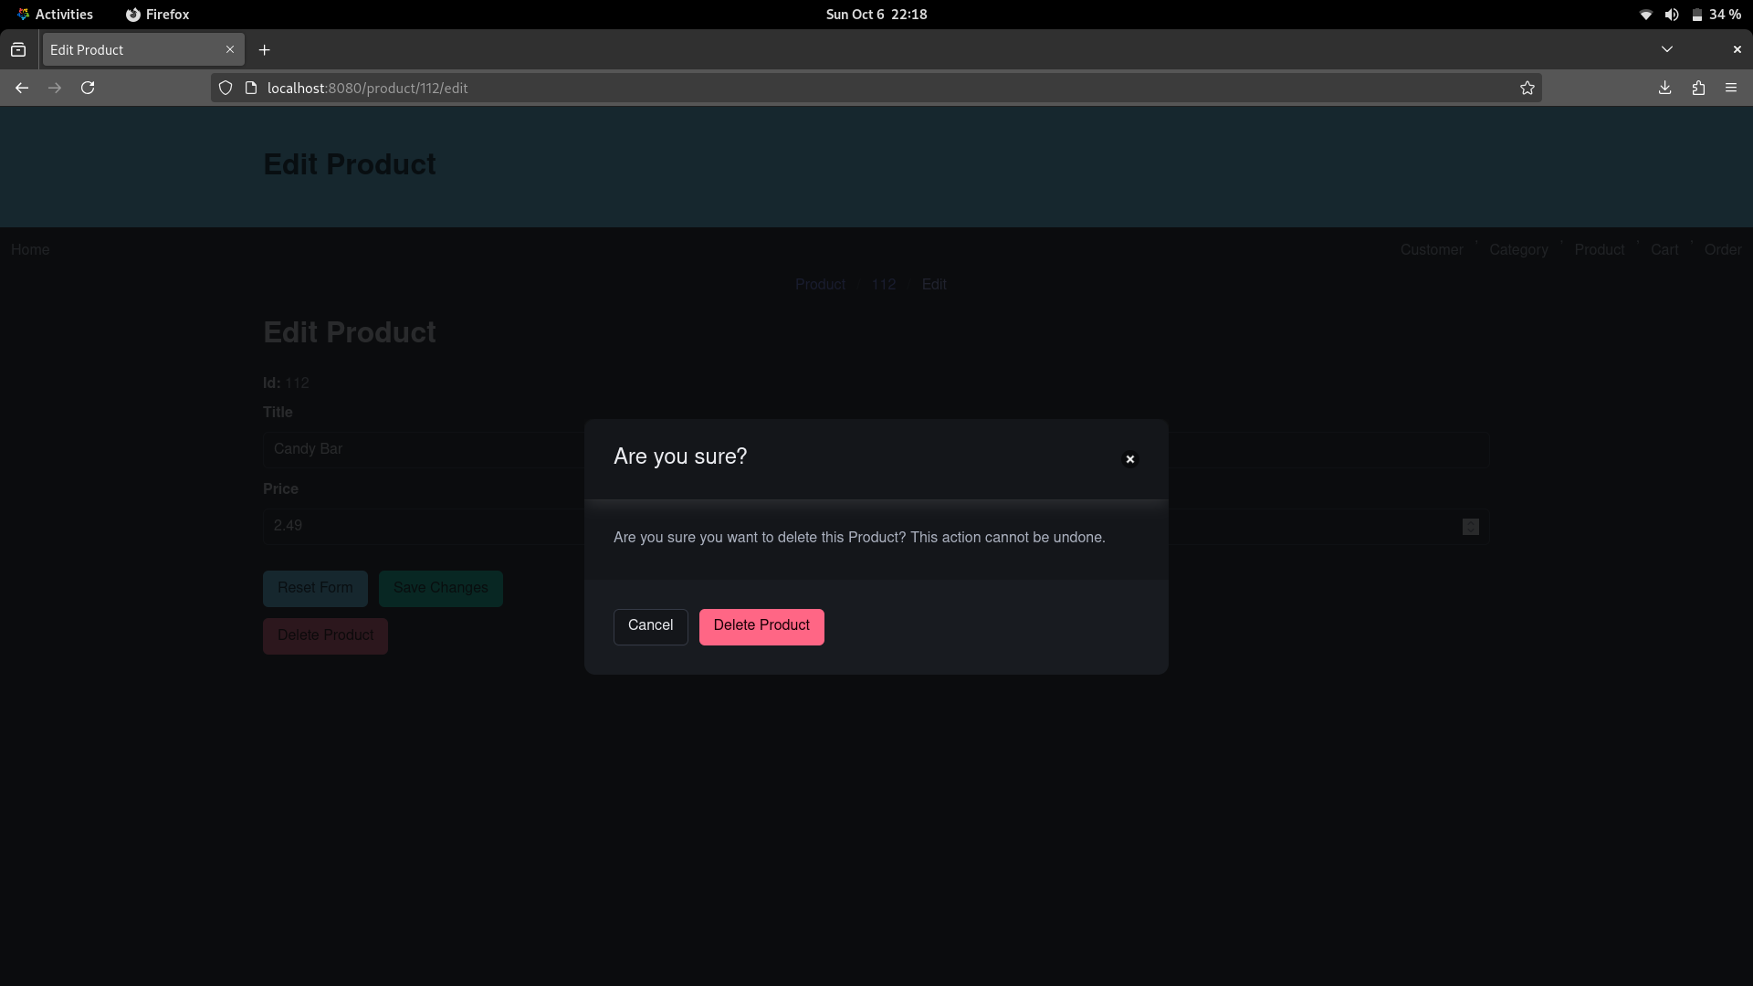Click the reload page icon

point(88,87)
